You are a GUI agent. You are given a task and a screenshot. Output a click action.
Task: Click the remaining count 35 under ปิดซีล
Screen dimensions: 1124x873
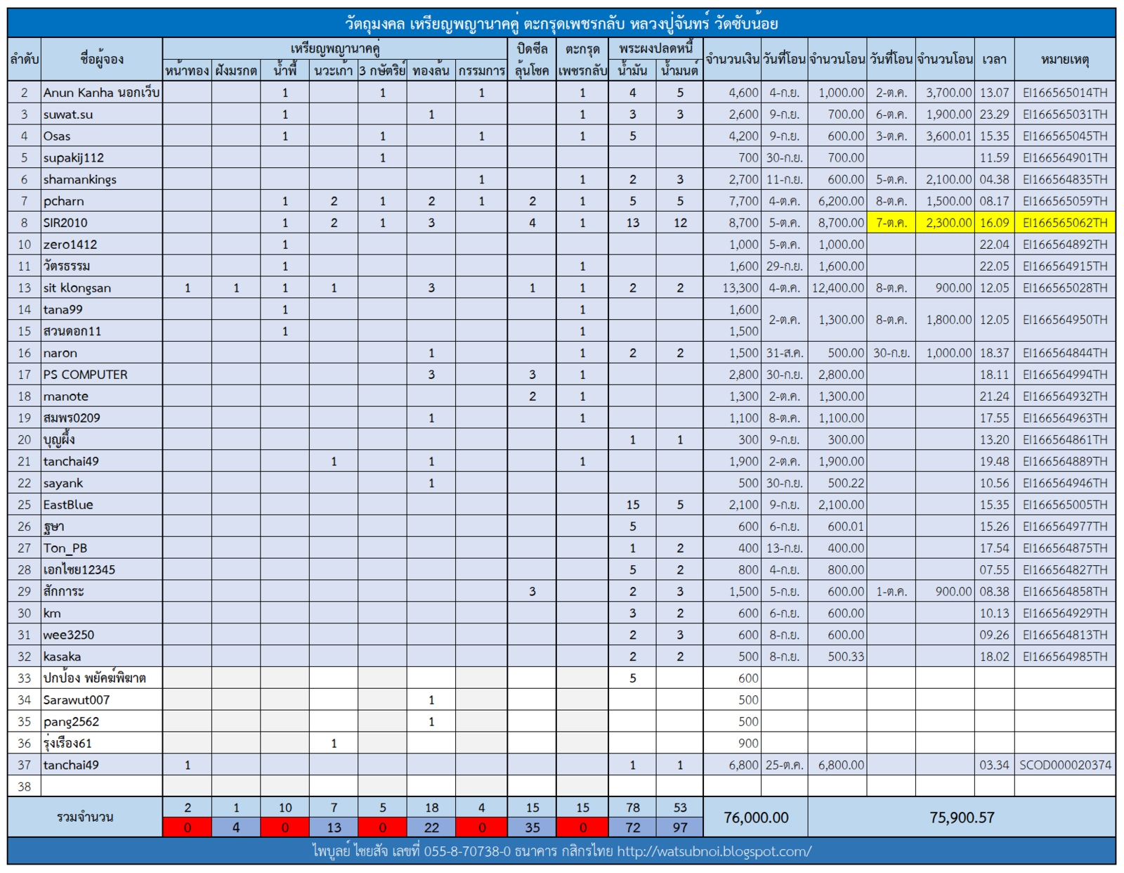tap(532, 827)
